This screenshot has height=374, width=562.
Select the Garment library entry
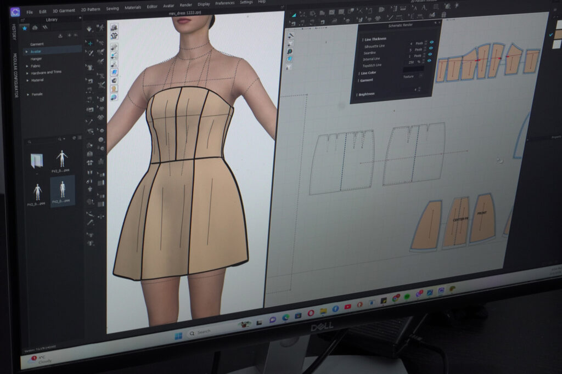pos(37,44)
